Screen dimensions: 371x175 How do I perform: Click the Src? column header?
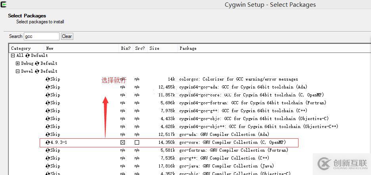pyautogui.click(x=140, y=48)
